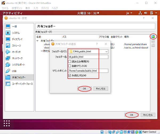Click the アクセス権 column header
Screen dimensions: 160x134
point(104,37)
